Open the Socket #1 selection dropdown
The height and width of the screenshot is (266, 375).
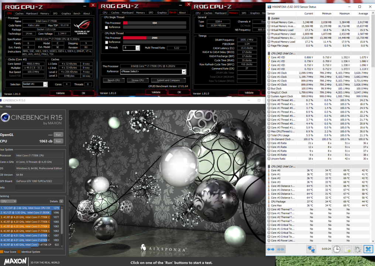pyautogui.click(x=45, y=84)
